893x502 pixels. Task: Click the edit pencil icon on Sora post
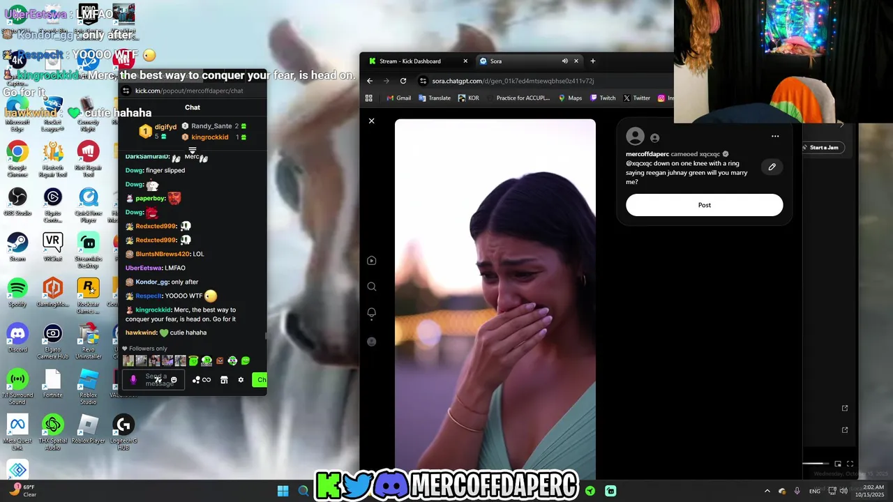point(772,167)
